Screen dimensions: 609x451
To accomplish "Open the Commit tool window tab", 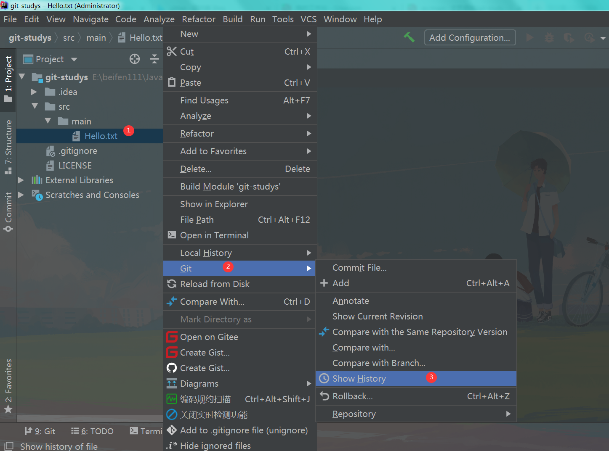I will click(x=8, y=212).
